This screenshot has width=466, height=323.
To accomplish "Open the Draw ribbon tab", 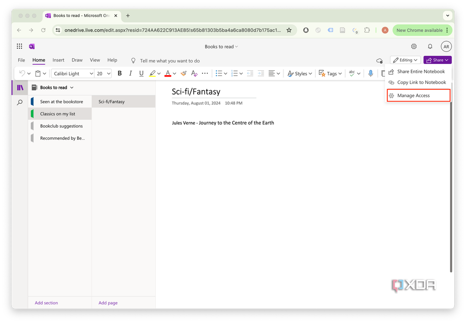I will 77,60.
